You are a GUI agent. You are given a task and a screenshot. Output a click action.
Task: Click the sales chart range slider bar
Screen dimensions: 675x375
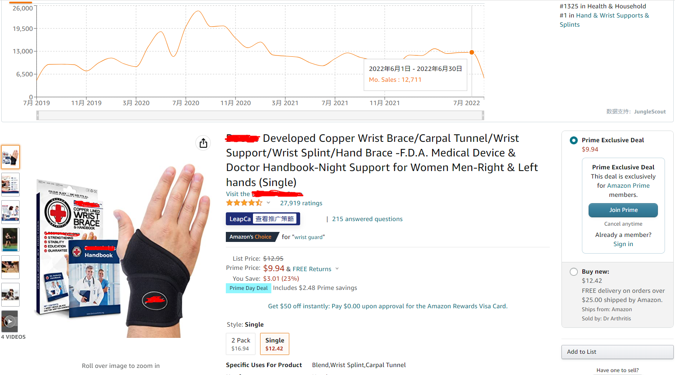pos(260,116)
